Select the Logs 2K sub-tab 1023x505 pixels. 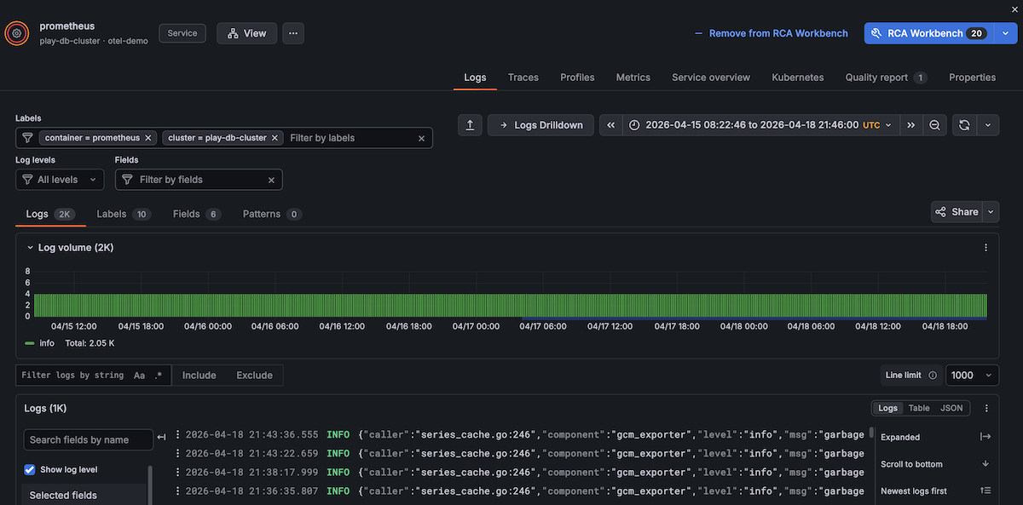pos(50,214)
